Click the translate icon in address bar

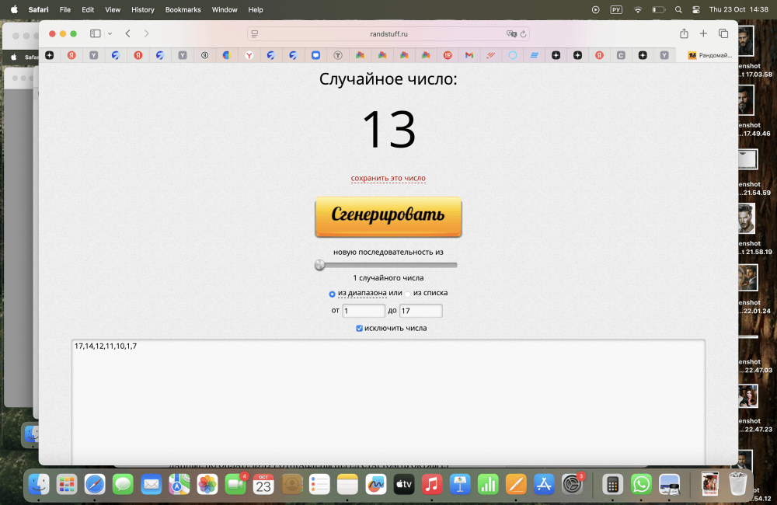coord(510,34)
